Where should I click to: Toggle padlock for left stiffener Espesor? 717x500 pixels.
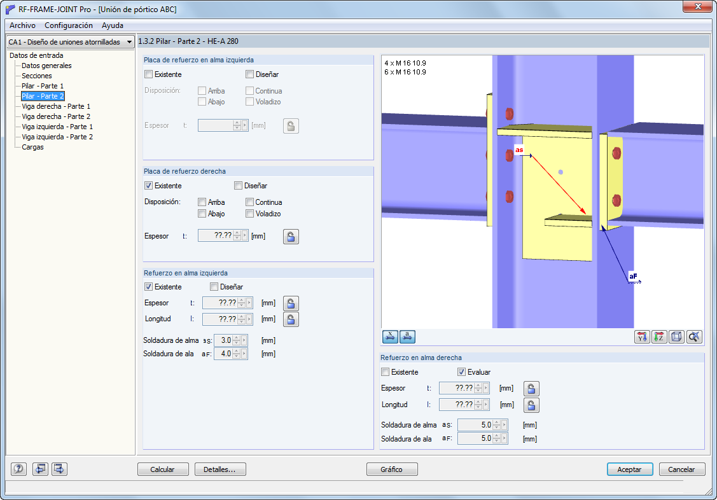(x=291, y=303)
